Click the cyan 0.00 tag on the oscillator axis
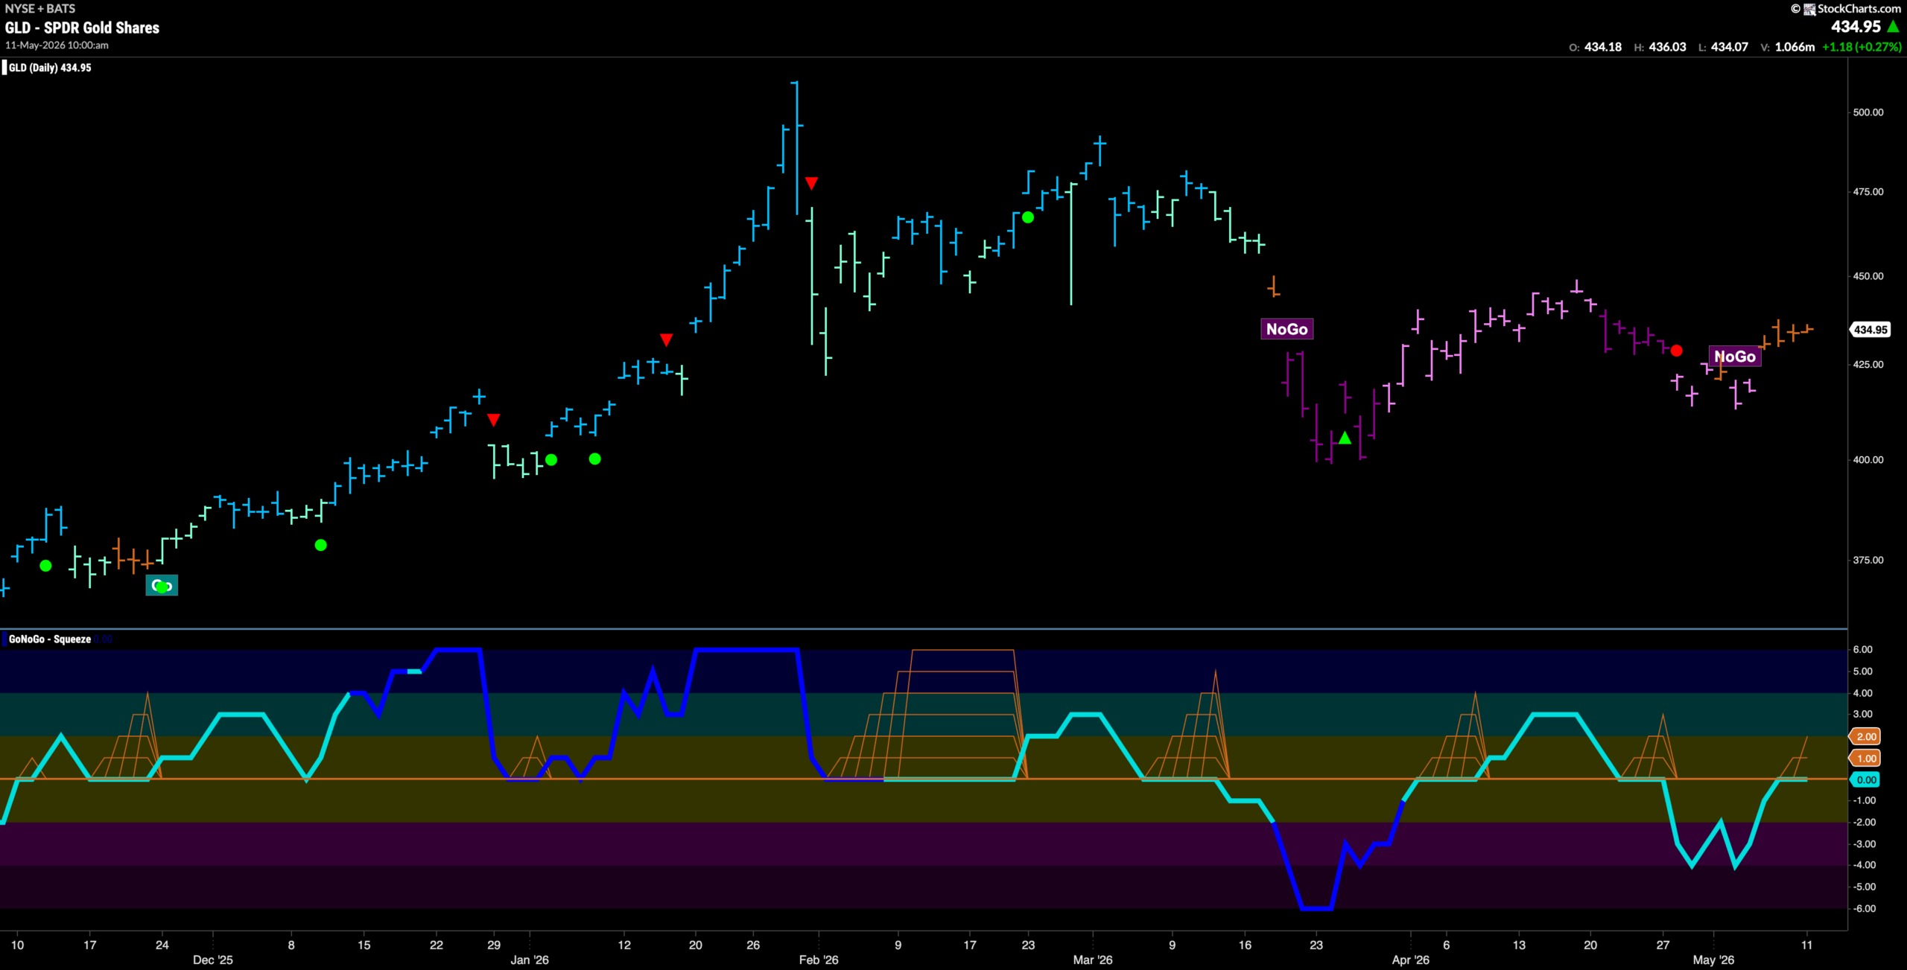1907x970 pixels. [1865, 779]
